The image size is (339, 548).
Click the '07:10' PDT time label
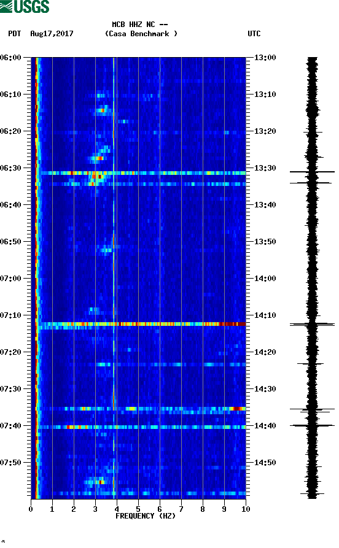[11, 315]
